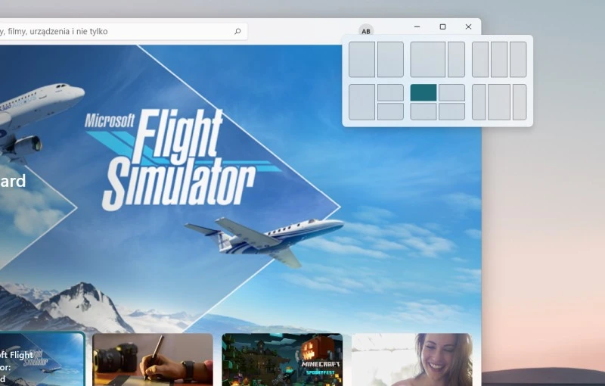Viewport: 605px width, 386px height.
Task: Open thumbnail showing camera and drawing tablet
Action: (x=153, y=360)
